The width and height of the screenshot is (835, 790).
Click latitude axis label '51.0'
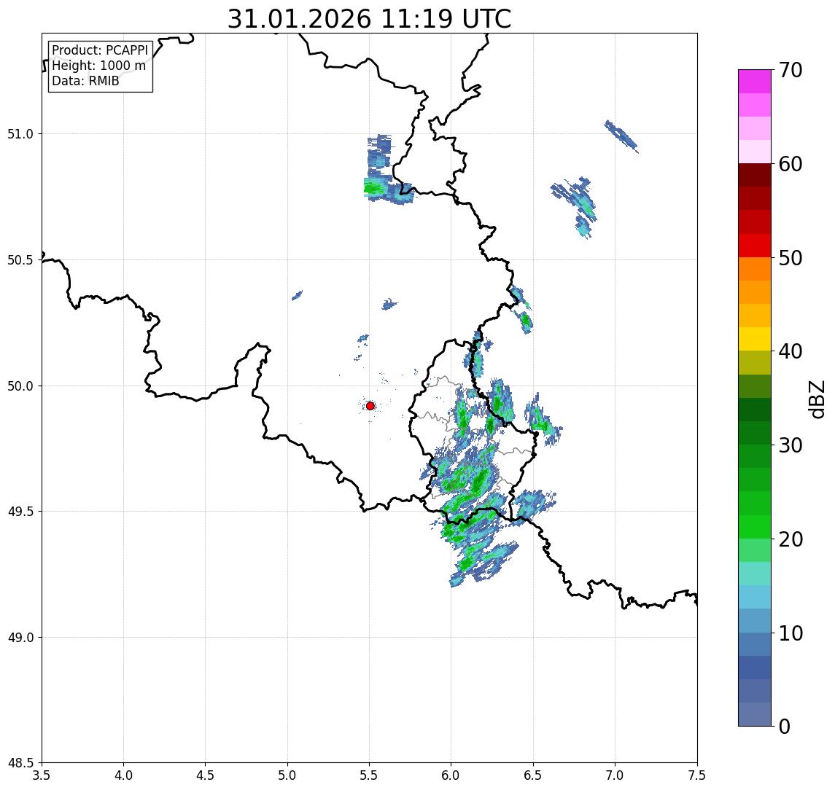pyautogui.click(x=20, y=134)
